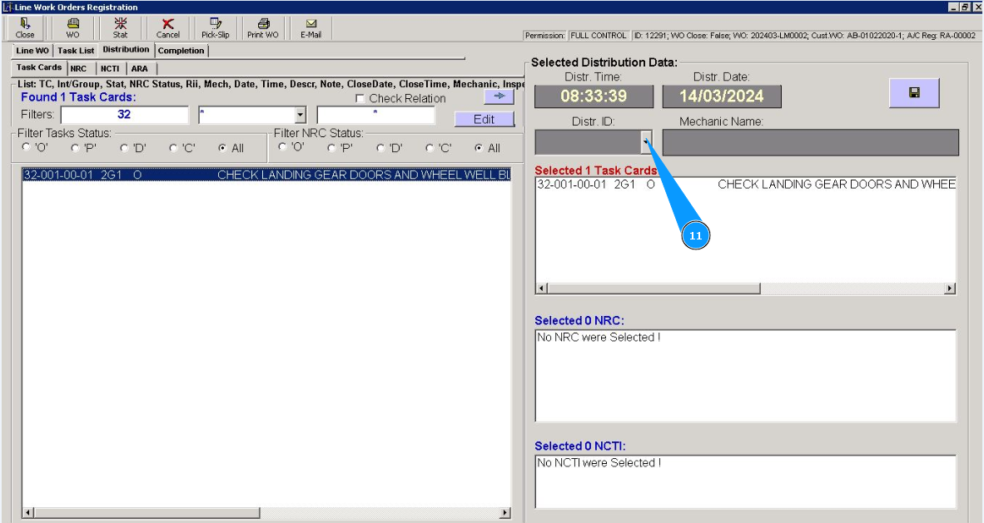Viewport: 984px width, 523px height.
Task: Click the blue right-arrow button beside Check Relation
Action: [x=499, y=96]
